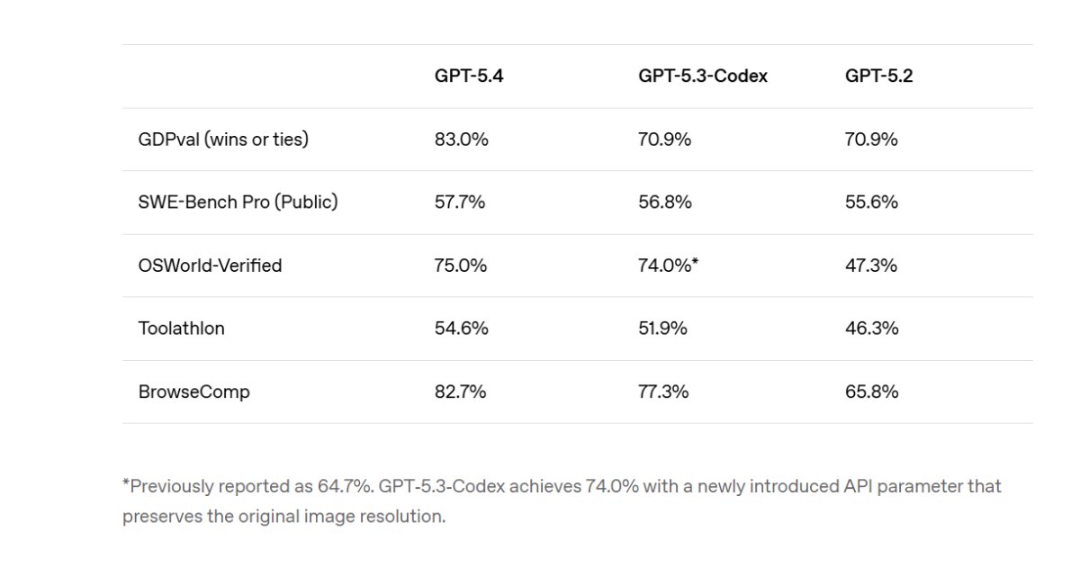Select the BrowseComp row label
The image size is (1080, 568).
[194, 392]
